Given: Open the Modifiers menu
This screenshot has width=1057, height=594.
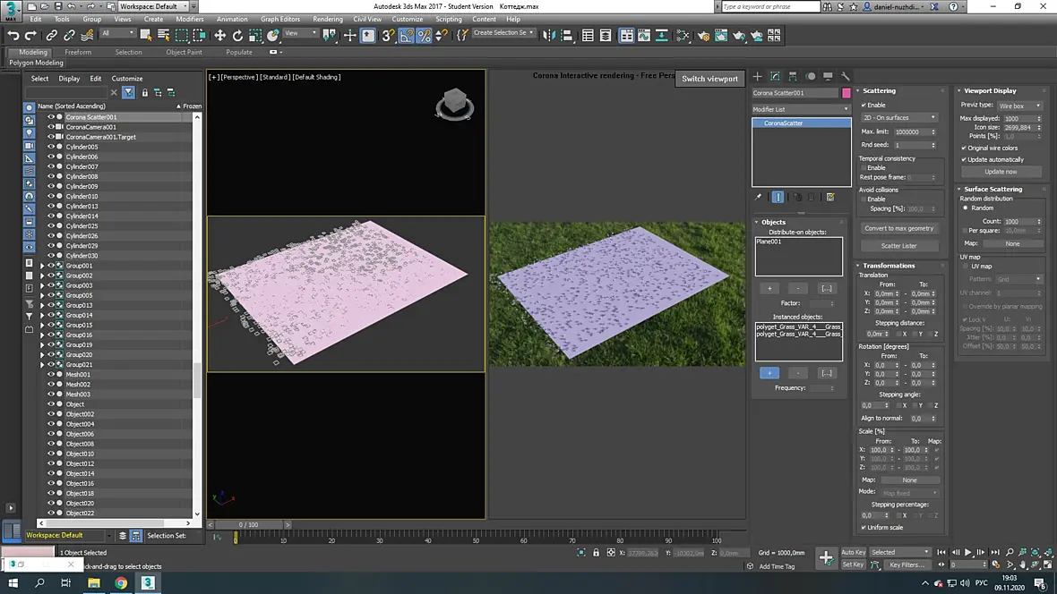Looking at the screenshot, I should [189, 19].
